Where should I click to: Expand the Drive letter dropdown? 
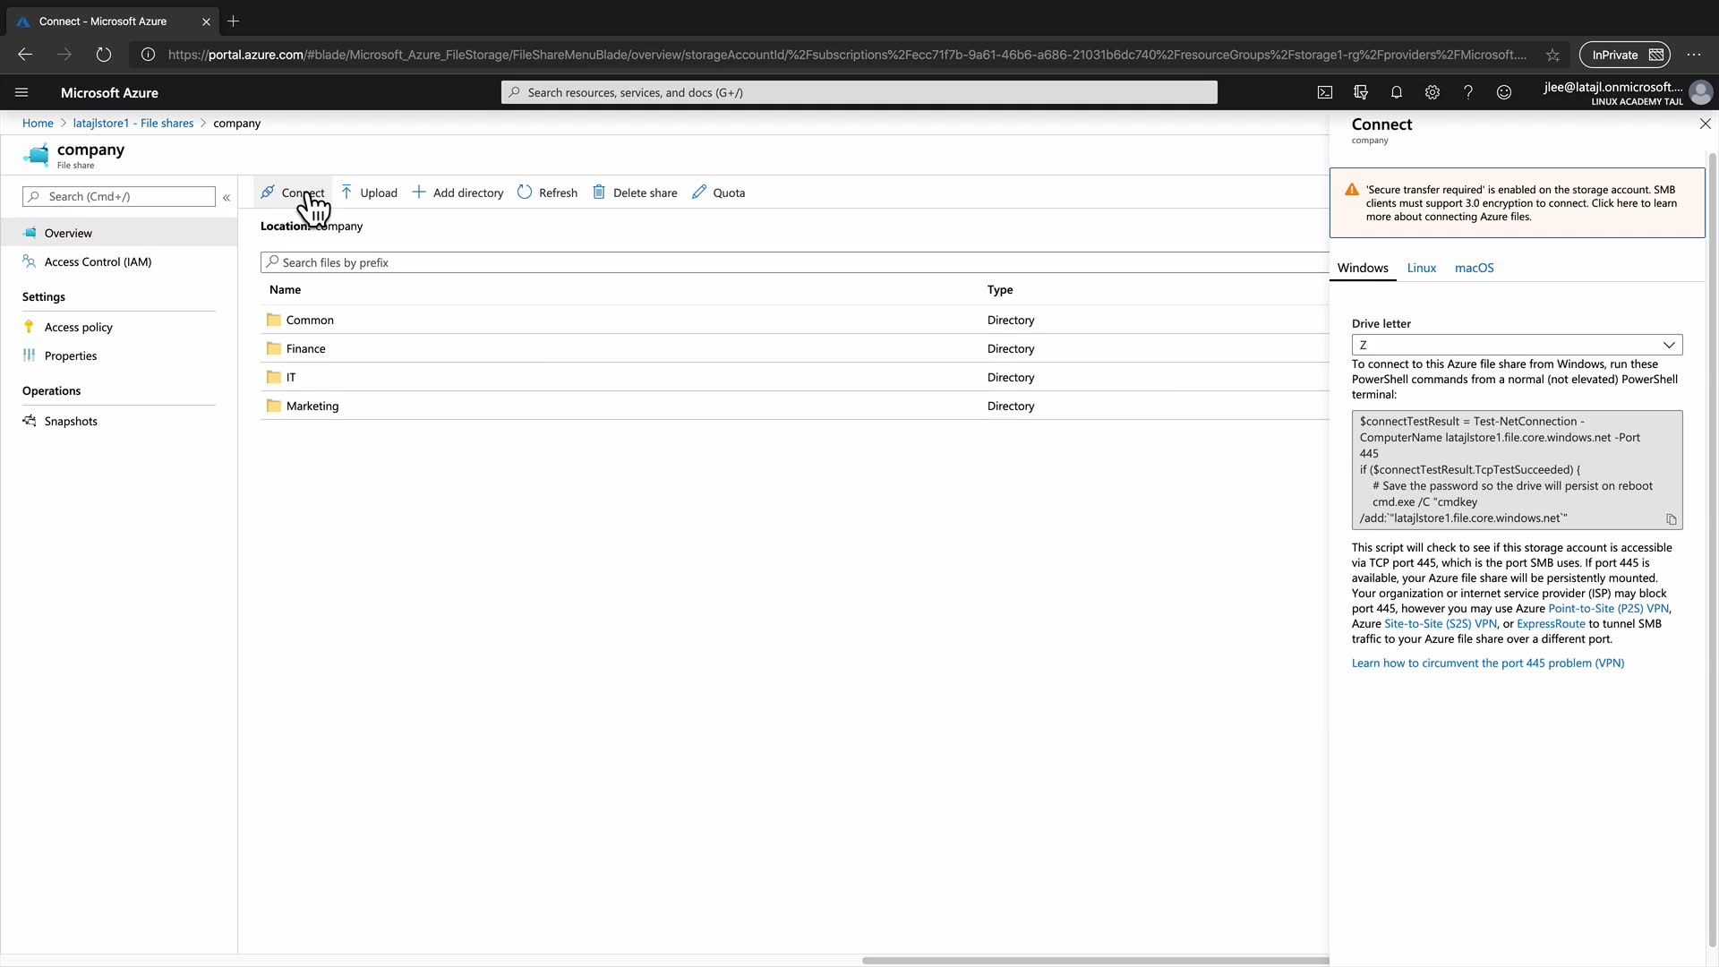1517,345
